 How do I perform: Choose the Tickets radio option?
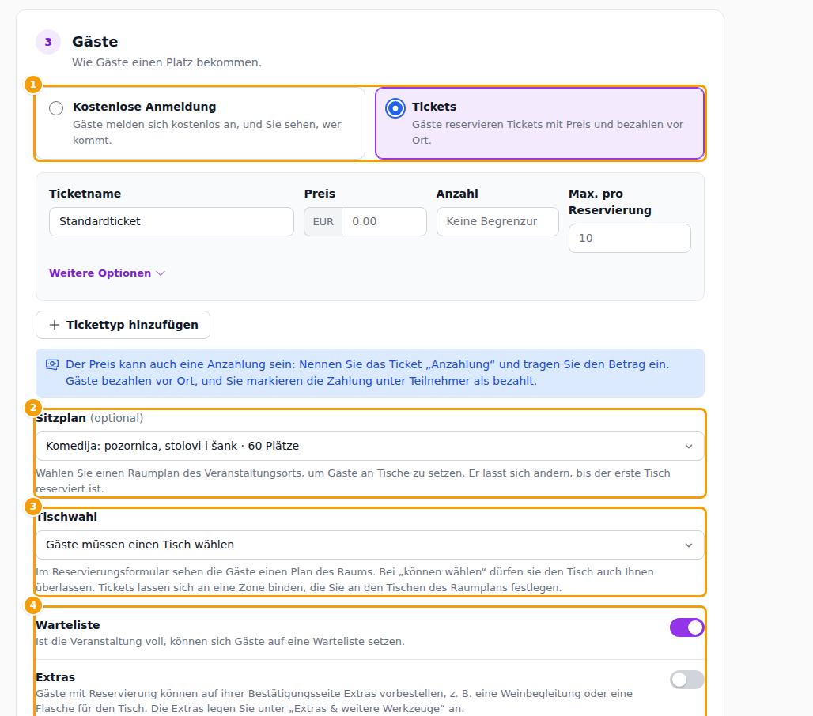coord(395,108)
